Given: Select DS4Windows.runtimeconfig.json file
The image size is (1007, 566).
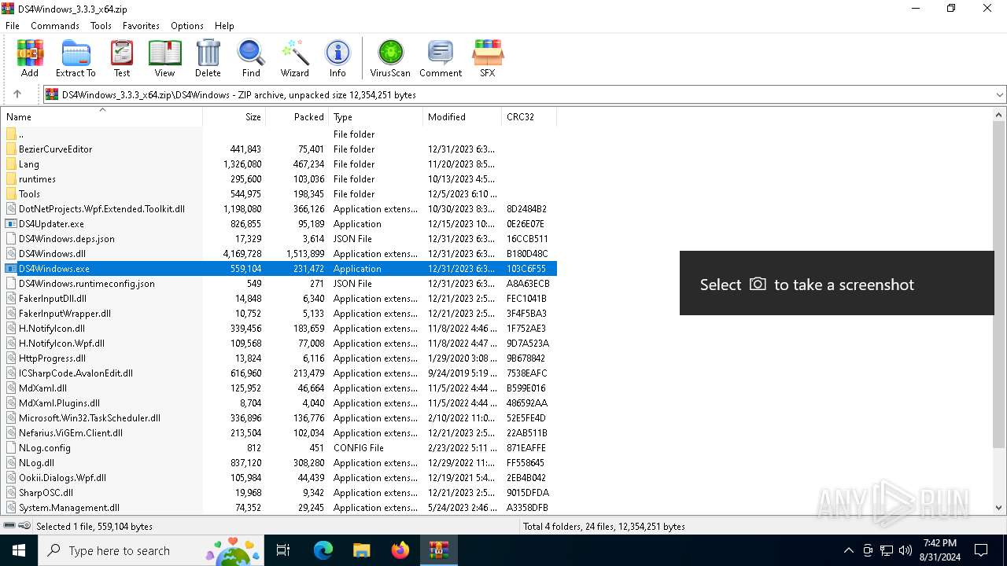Looking at the screenshot, I should pos(279,284).
